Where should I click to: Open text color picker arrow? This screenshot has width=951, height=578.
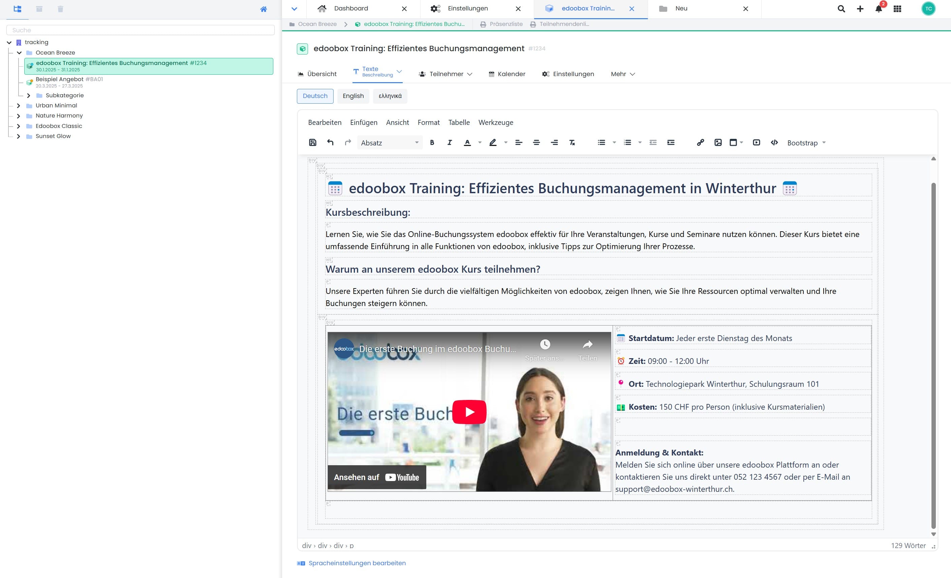(480, 143)
